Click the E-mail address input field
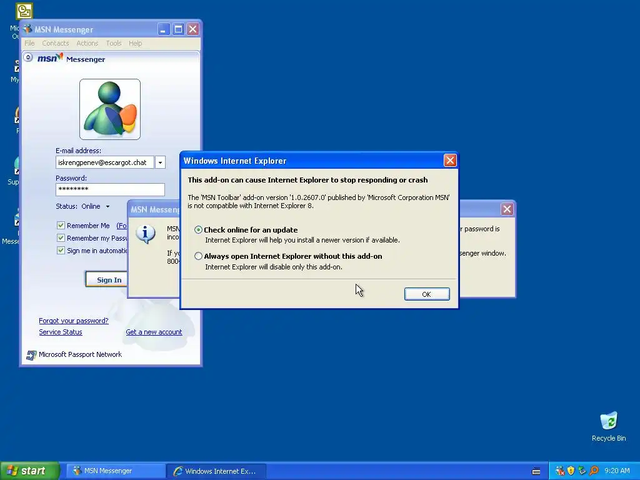640x480 pixels. [x=105, y=162]
